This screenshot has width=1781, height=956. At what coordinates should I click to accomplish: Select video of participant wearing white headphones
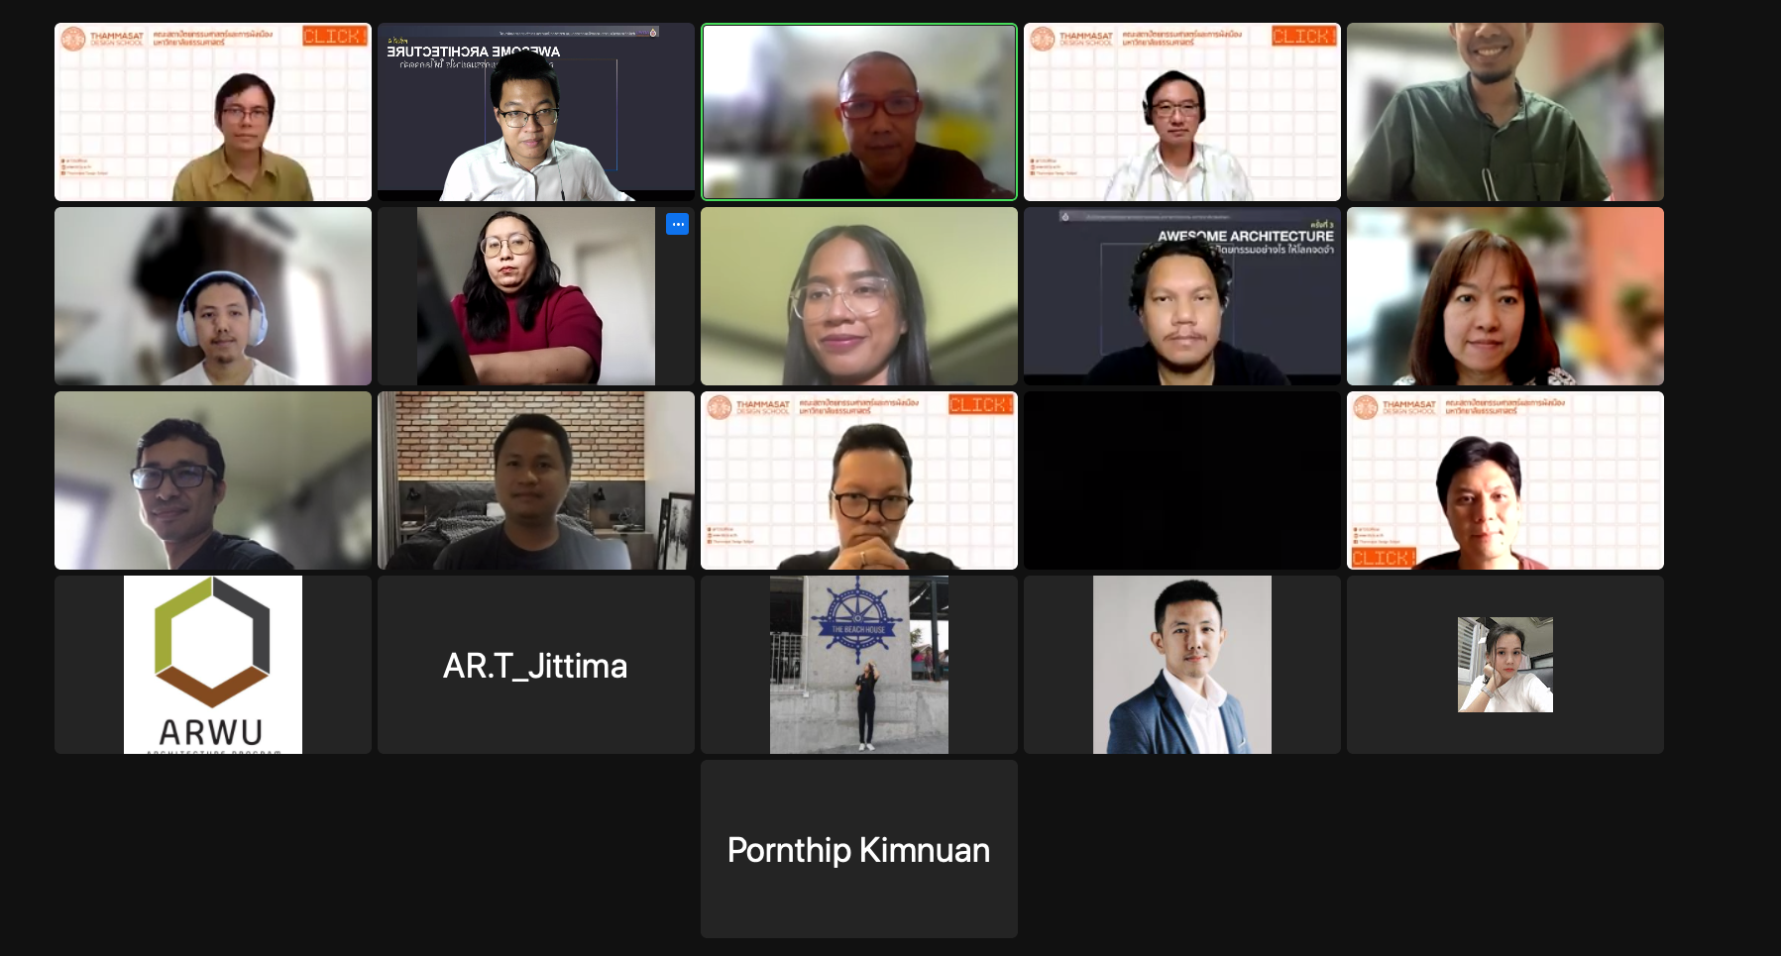tap(213, 296)
